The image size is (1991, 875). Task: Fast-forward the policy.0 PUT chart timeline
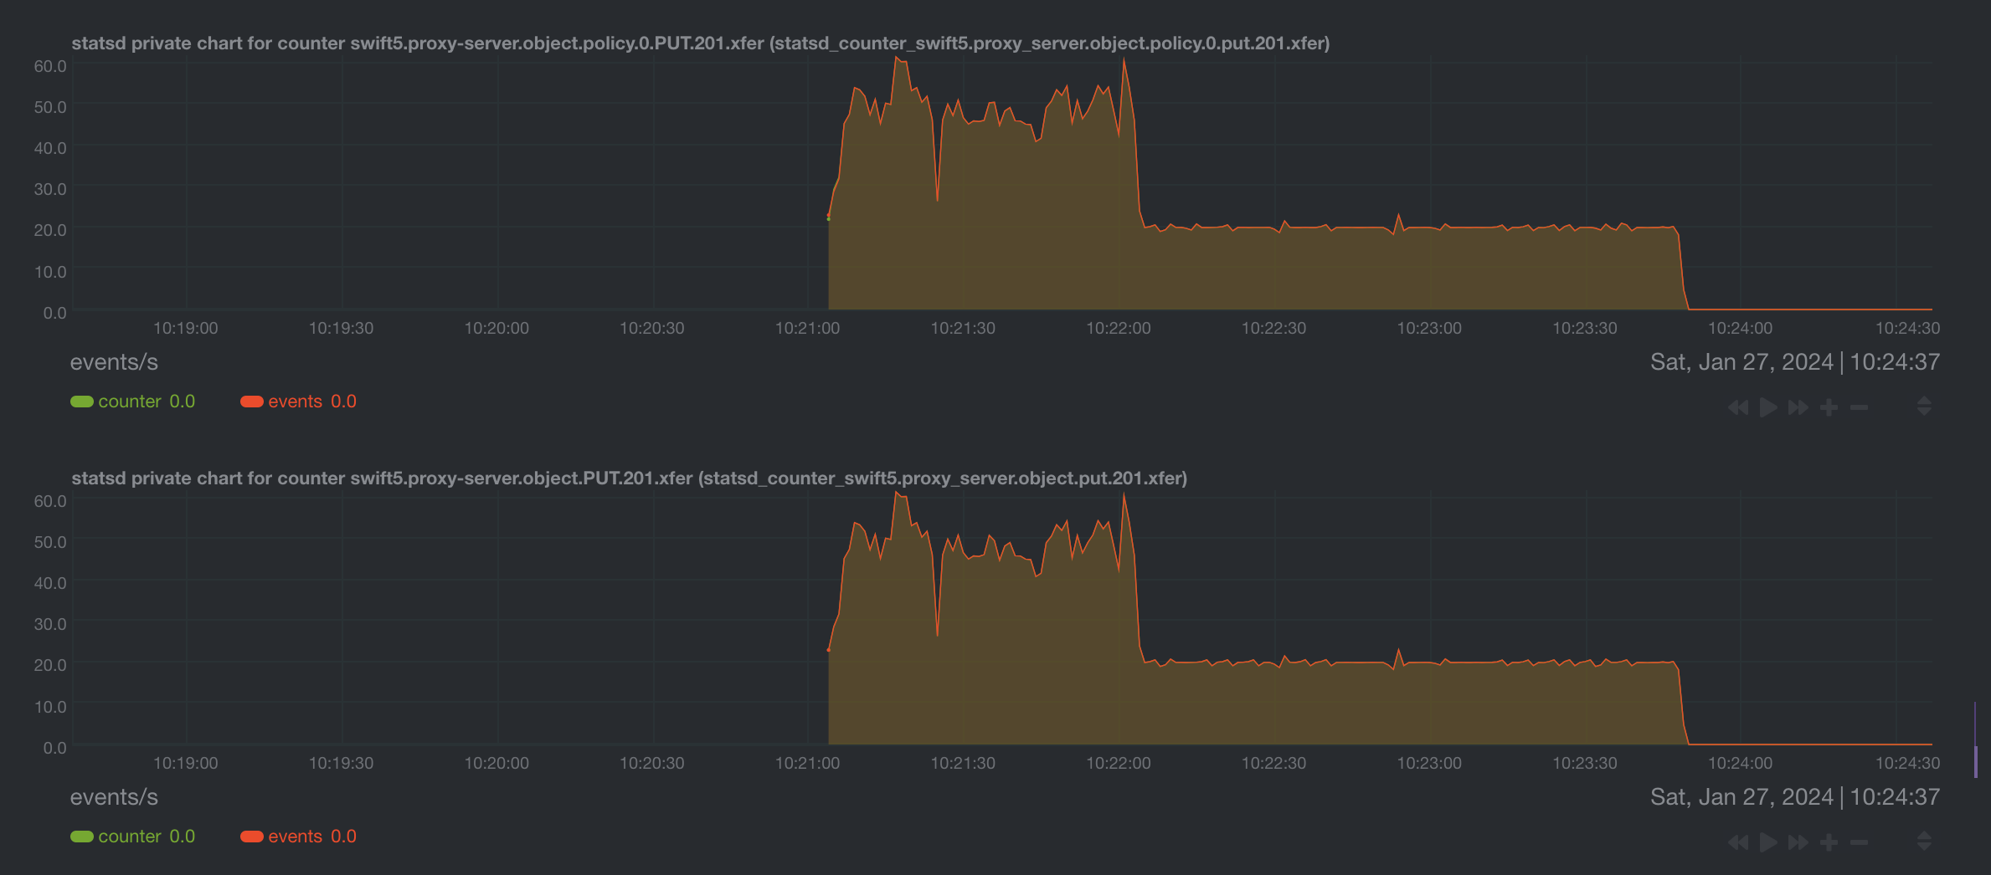pyautogui.click(x=1798, y=407)
